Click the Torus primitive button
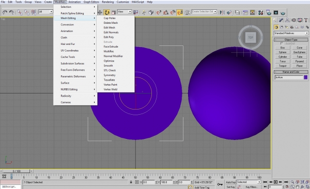 [x=283, y=61]
